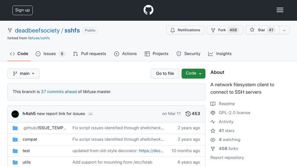Switch to the Projects tab
Image resolution: width=297 pixels, height=167 pixels.
coord(157,54)
